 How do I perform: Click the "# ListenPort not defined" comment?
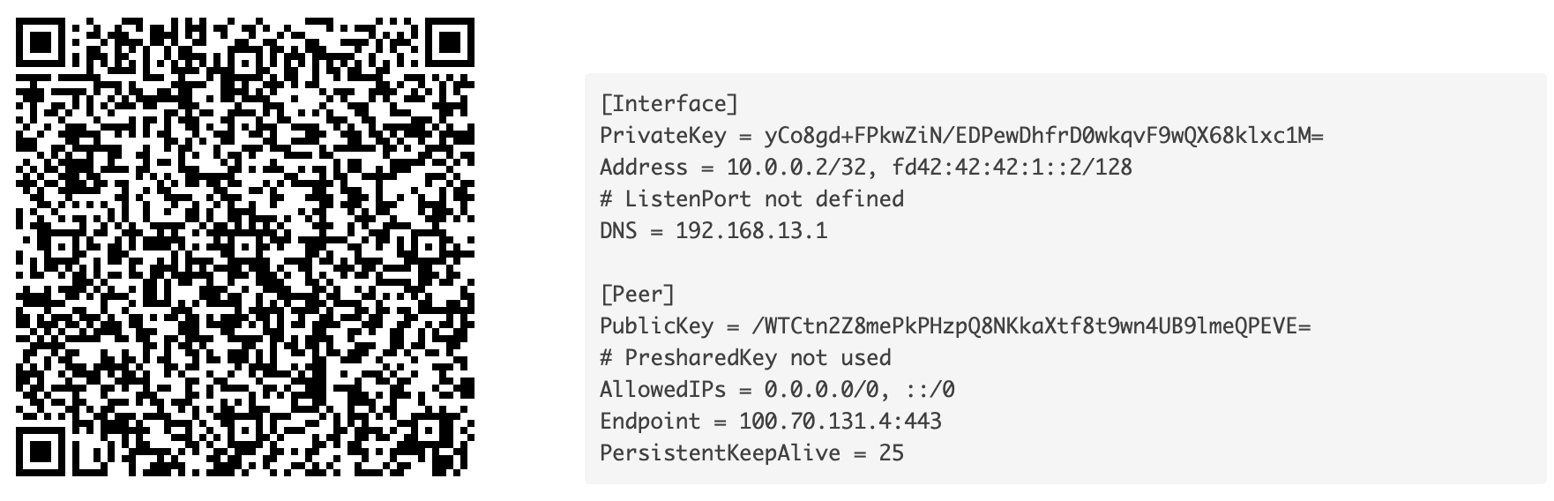(751, 199)
